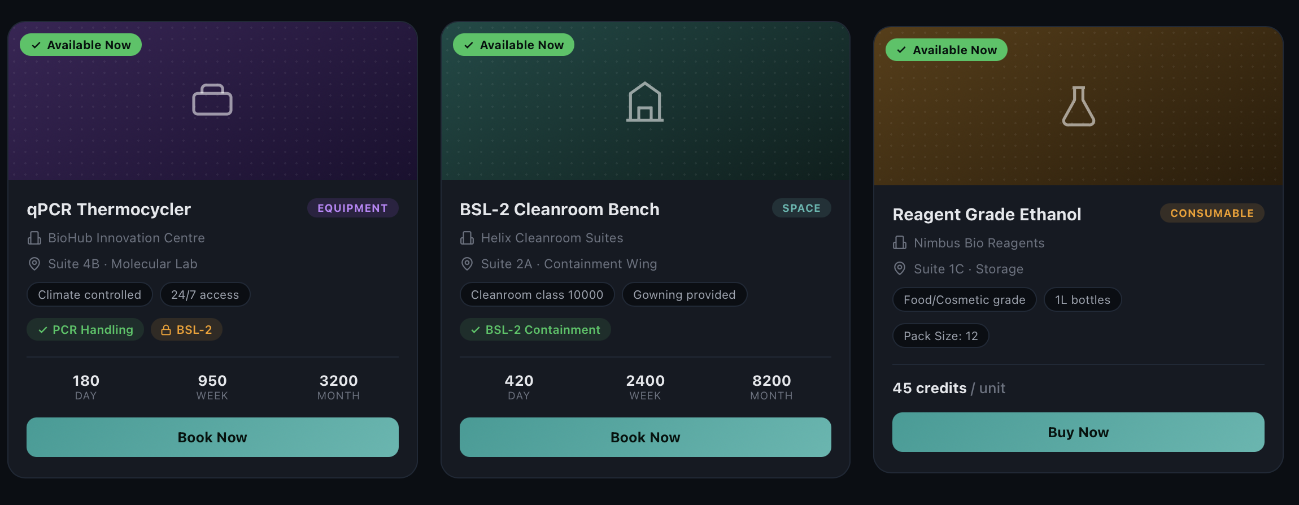Click the flask icon on Ethanol card
This screenshot has height=505, width=1299.
[x=1078, y=106]
